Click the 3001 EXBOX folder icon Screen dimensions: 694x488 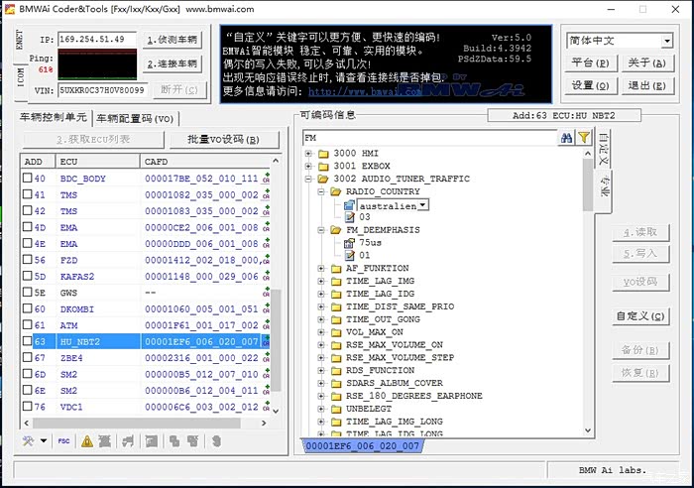323,166
